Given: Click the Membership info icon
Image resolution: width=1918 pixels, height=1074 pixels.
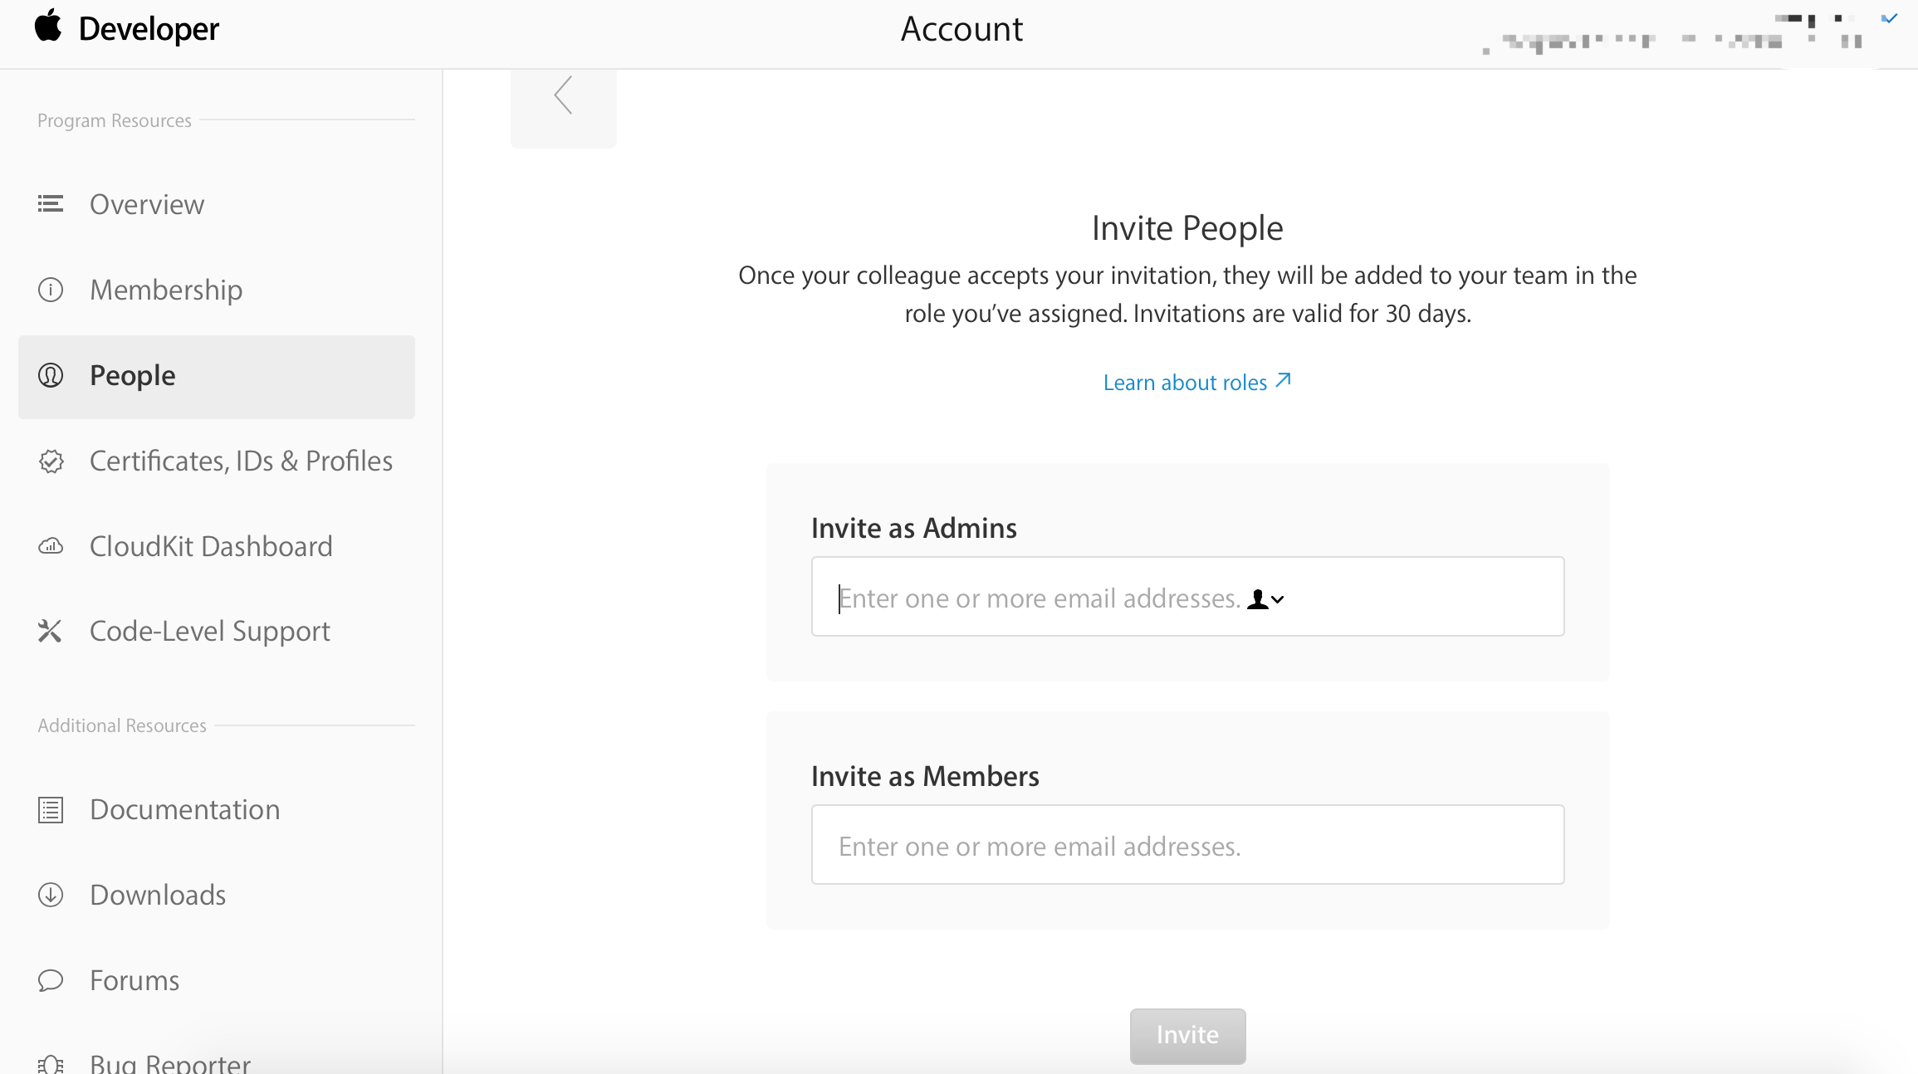Looking at the screenshot, I should [x=51, y=290].
